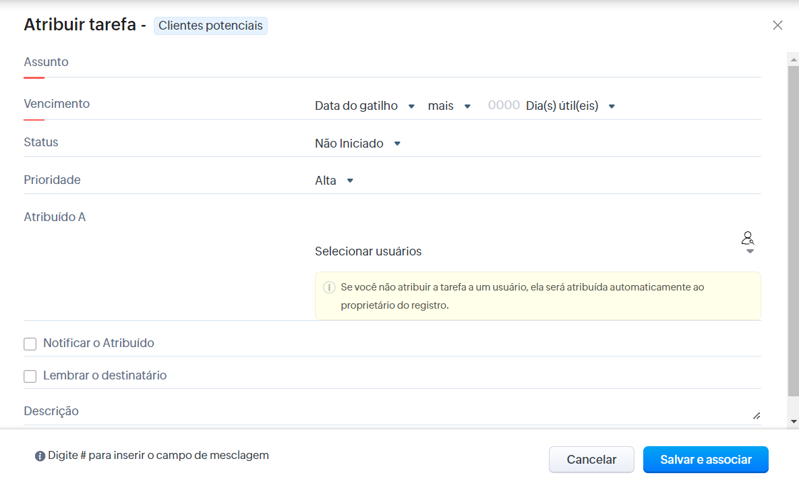
Task: Click the 0000 days number field
Action: (x=503, y=105)
